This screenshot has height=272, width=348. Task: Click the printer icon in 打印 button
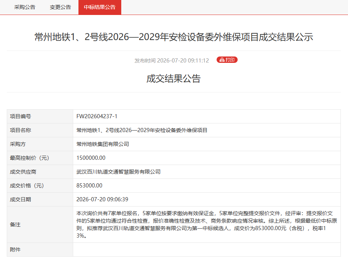[222, 60]
